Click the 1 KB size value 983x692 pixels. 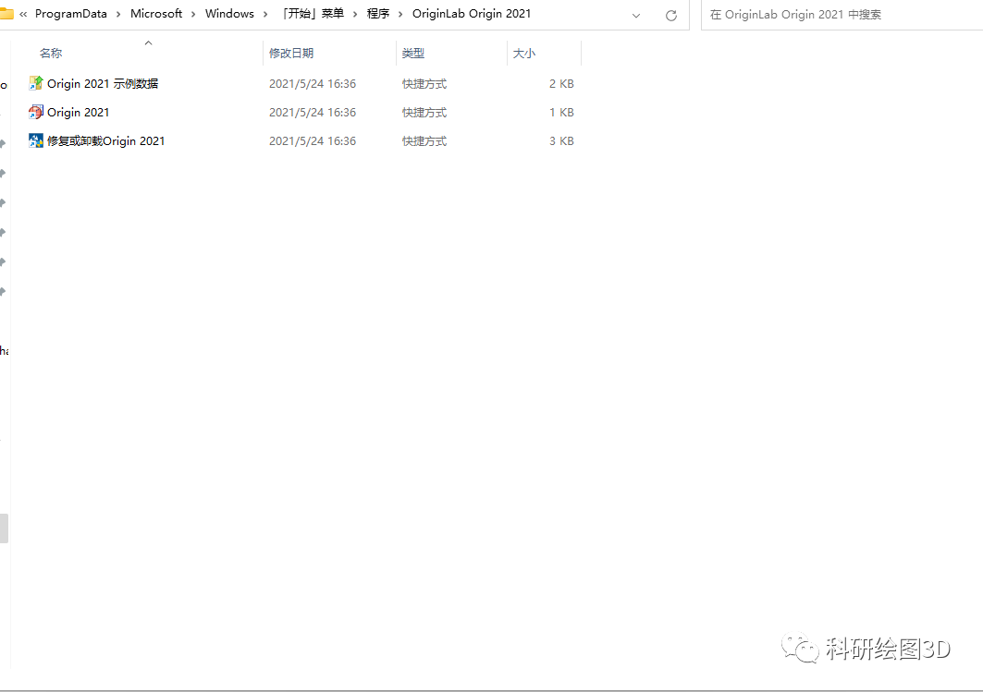pyautogui.click(x=561, y=113)
